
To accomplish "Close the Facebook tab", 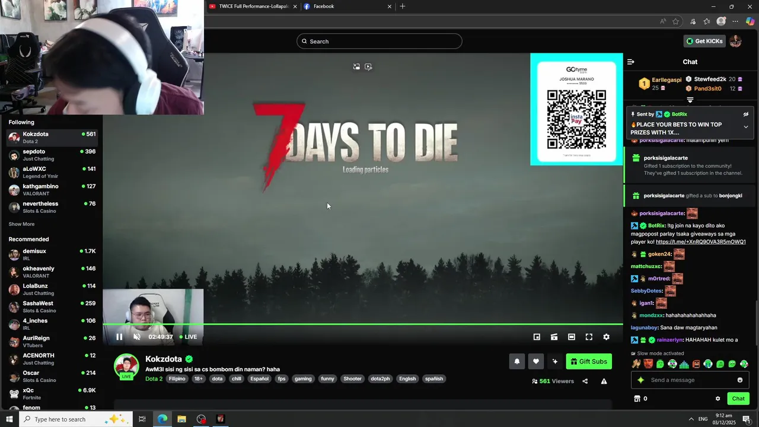I will 390,7.
